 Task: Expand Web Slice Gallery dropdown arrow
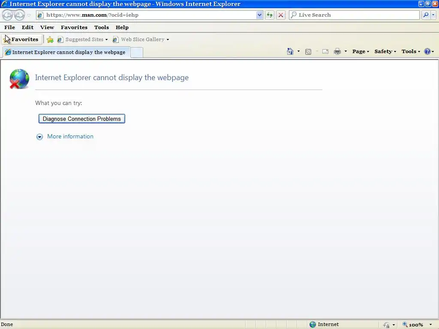[168, 40]
